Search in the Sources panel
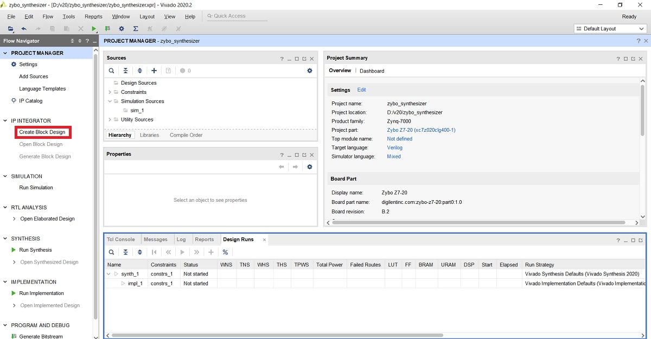Image resolution: width=651 pixels, height=339 pixels. (111, 71)
